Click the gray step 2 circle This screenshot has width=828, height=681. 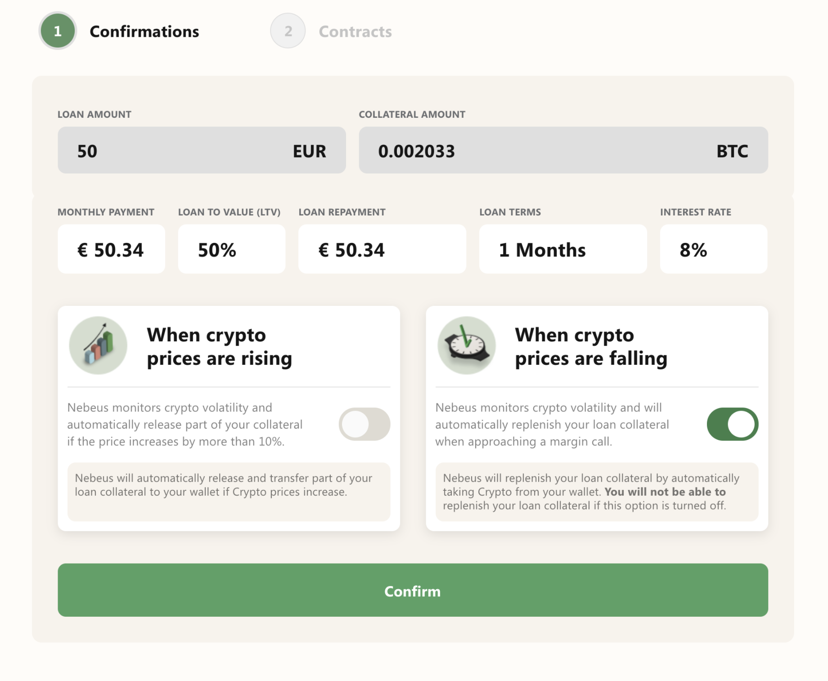(x=288, y=31)
